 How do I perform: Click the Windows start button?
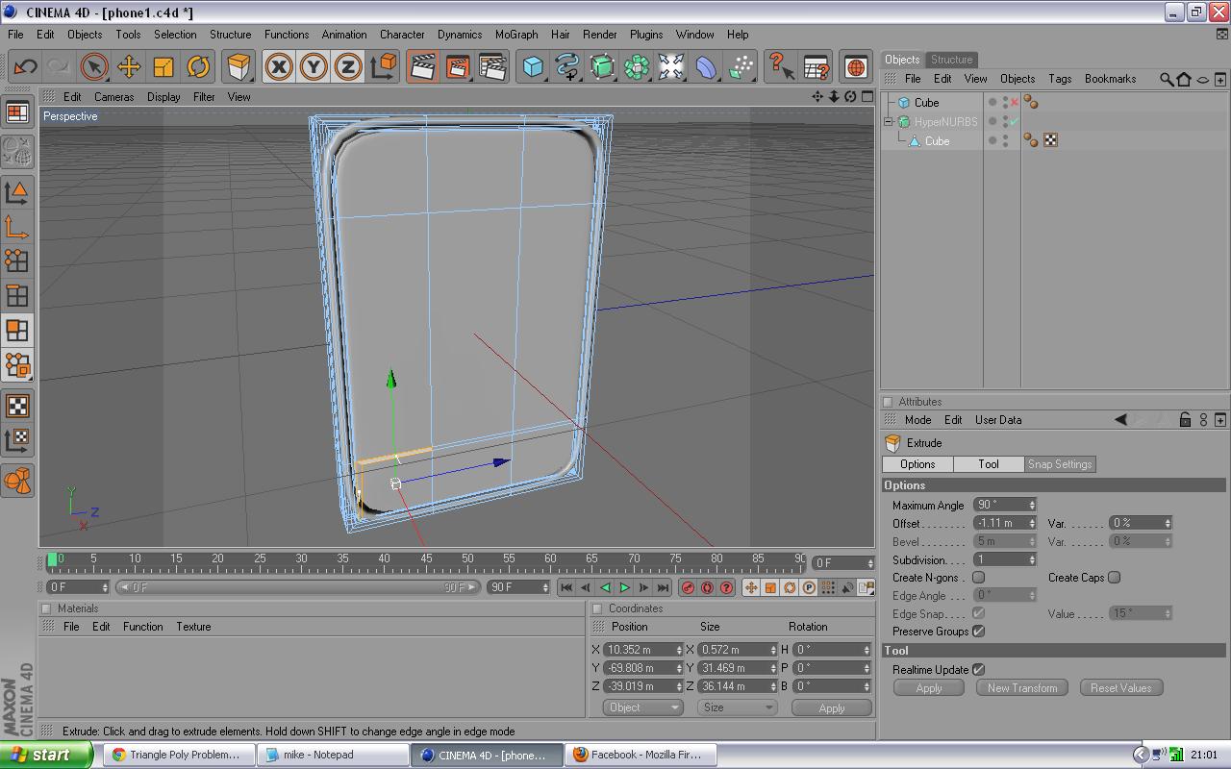point(47,755)
